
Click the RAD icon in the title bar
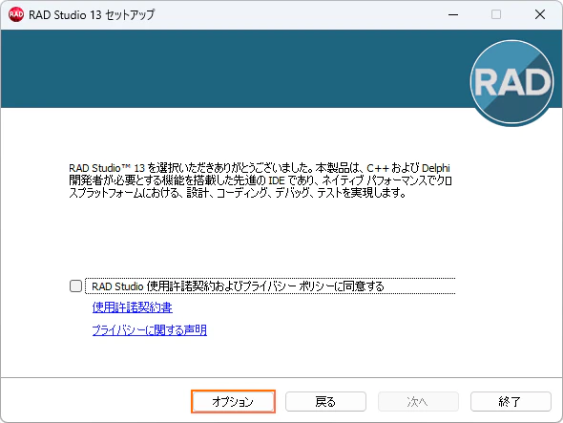coord(16,14)
